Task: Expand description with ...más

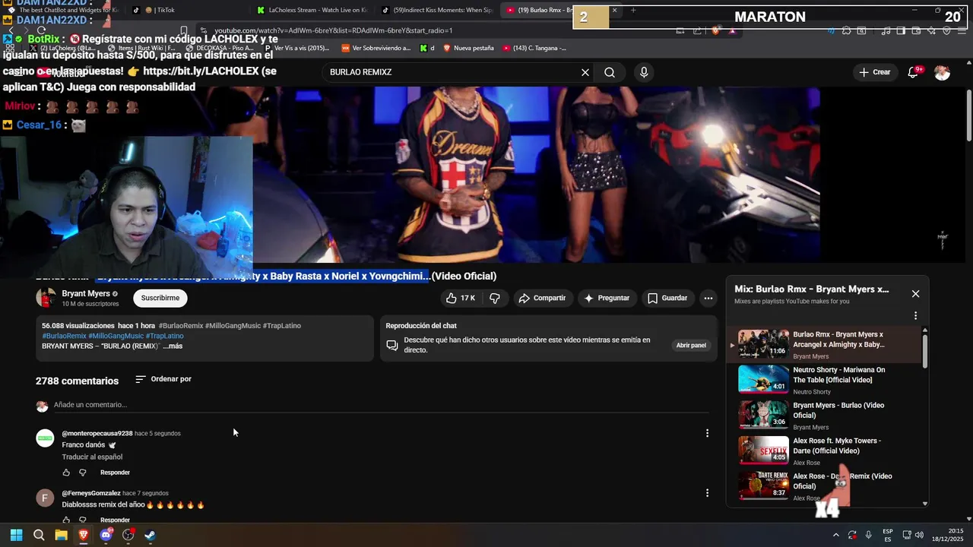Action: point(173,346)
